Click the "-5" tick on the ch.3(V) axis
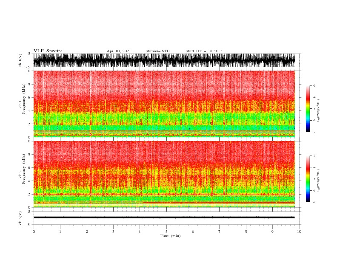 (29, 225)
